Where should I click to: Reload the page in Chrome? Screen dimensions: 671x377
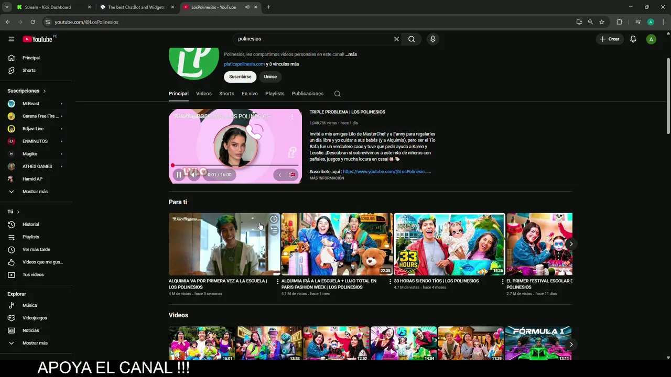[33, 22]
